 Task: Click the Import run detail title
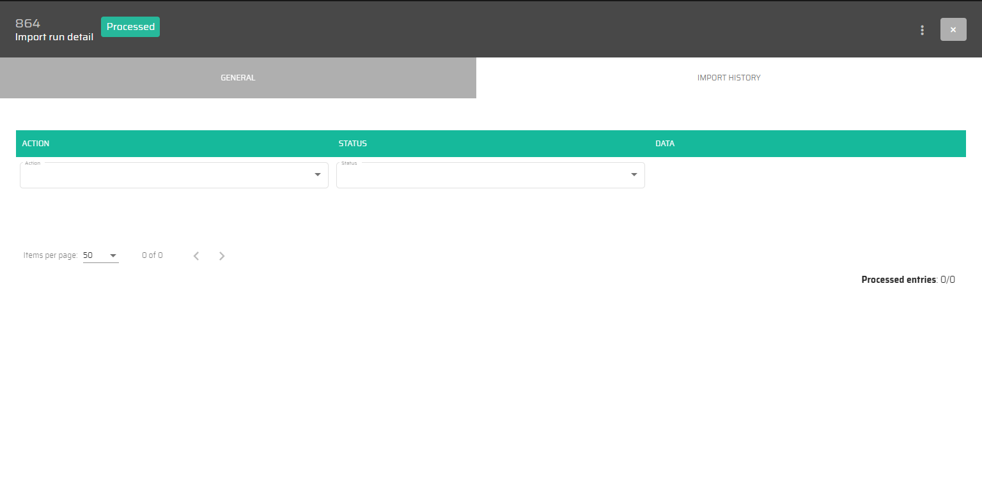[x=54, y=37]
